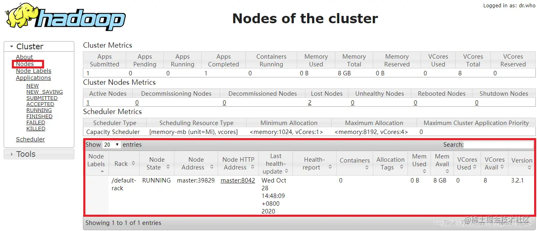Open the Nodes link in sidebar
The image size is (537, 231).
[x=25, y=64]
